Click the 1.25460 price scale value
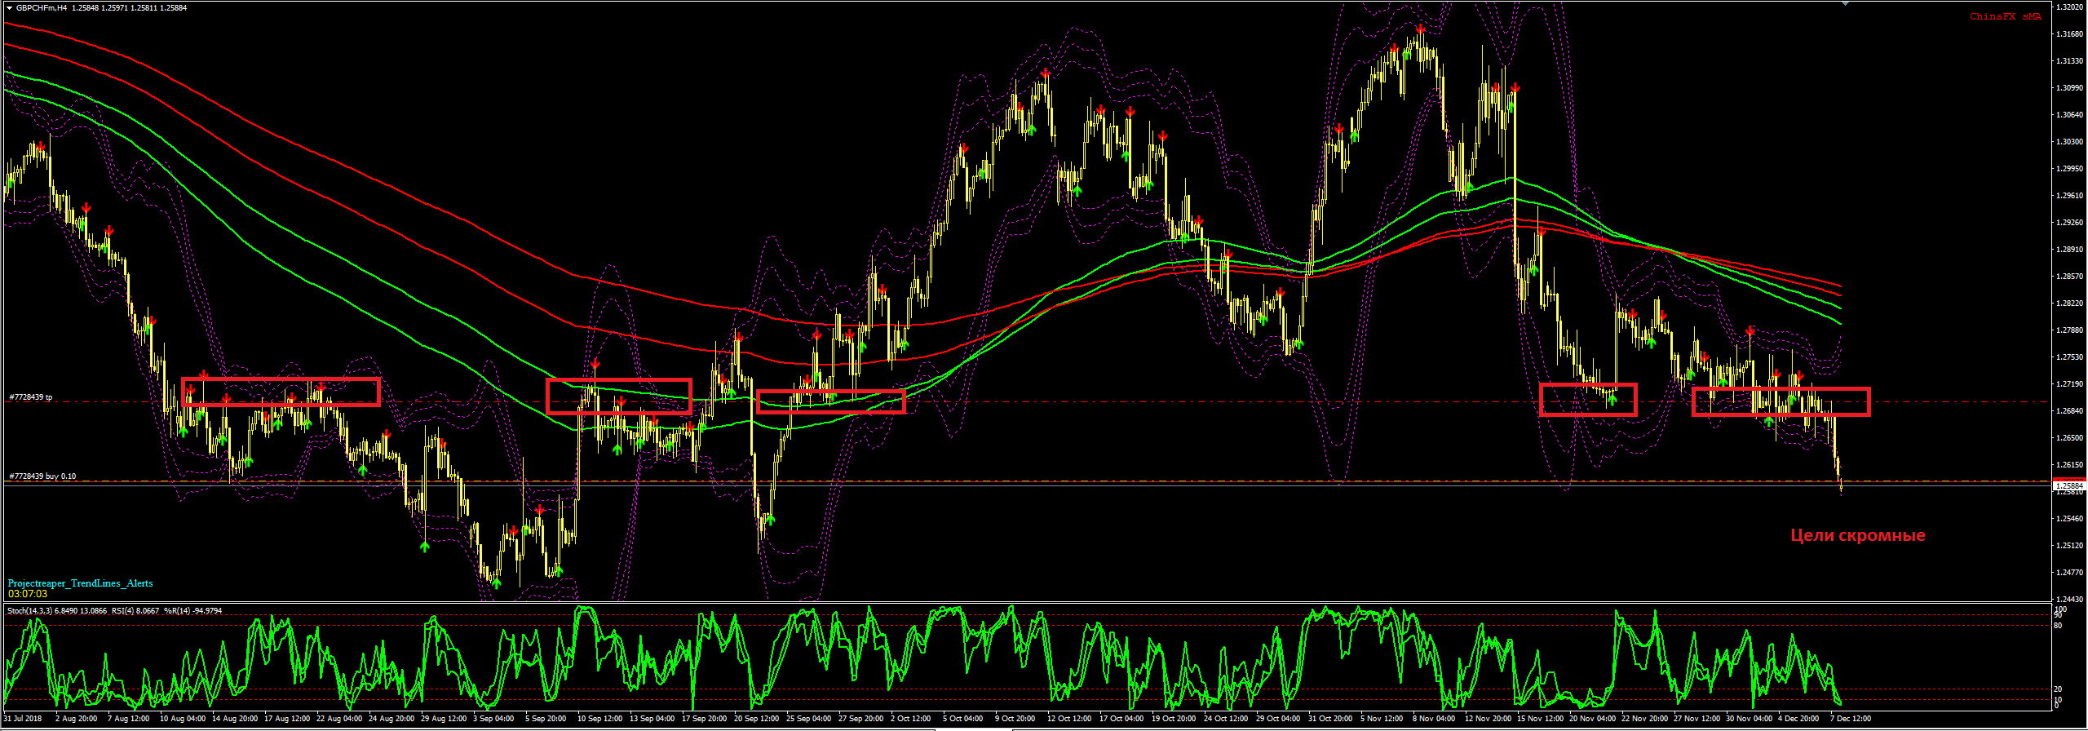 pos(2068,518)
